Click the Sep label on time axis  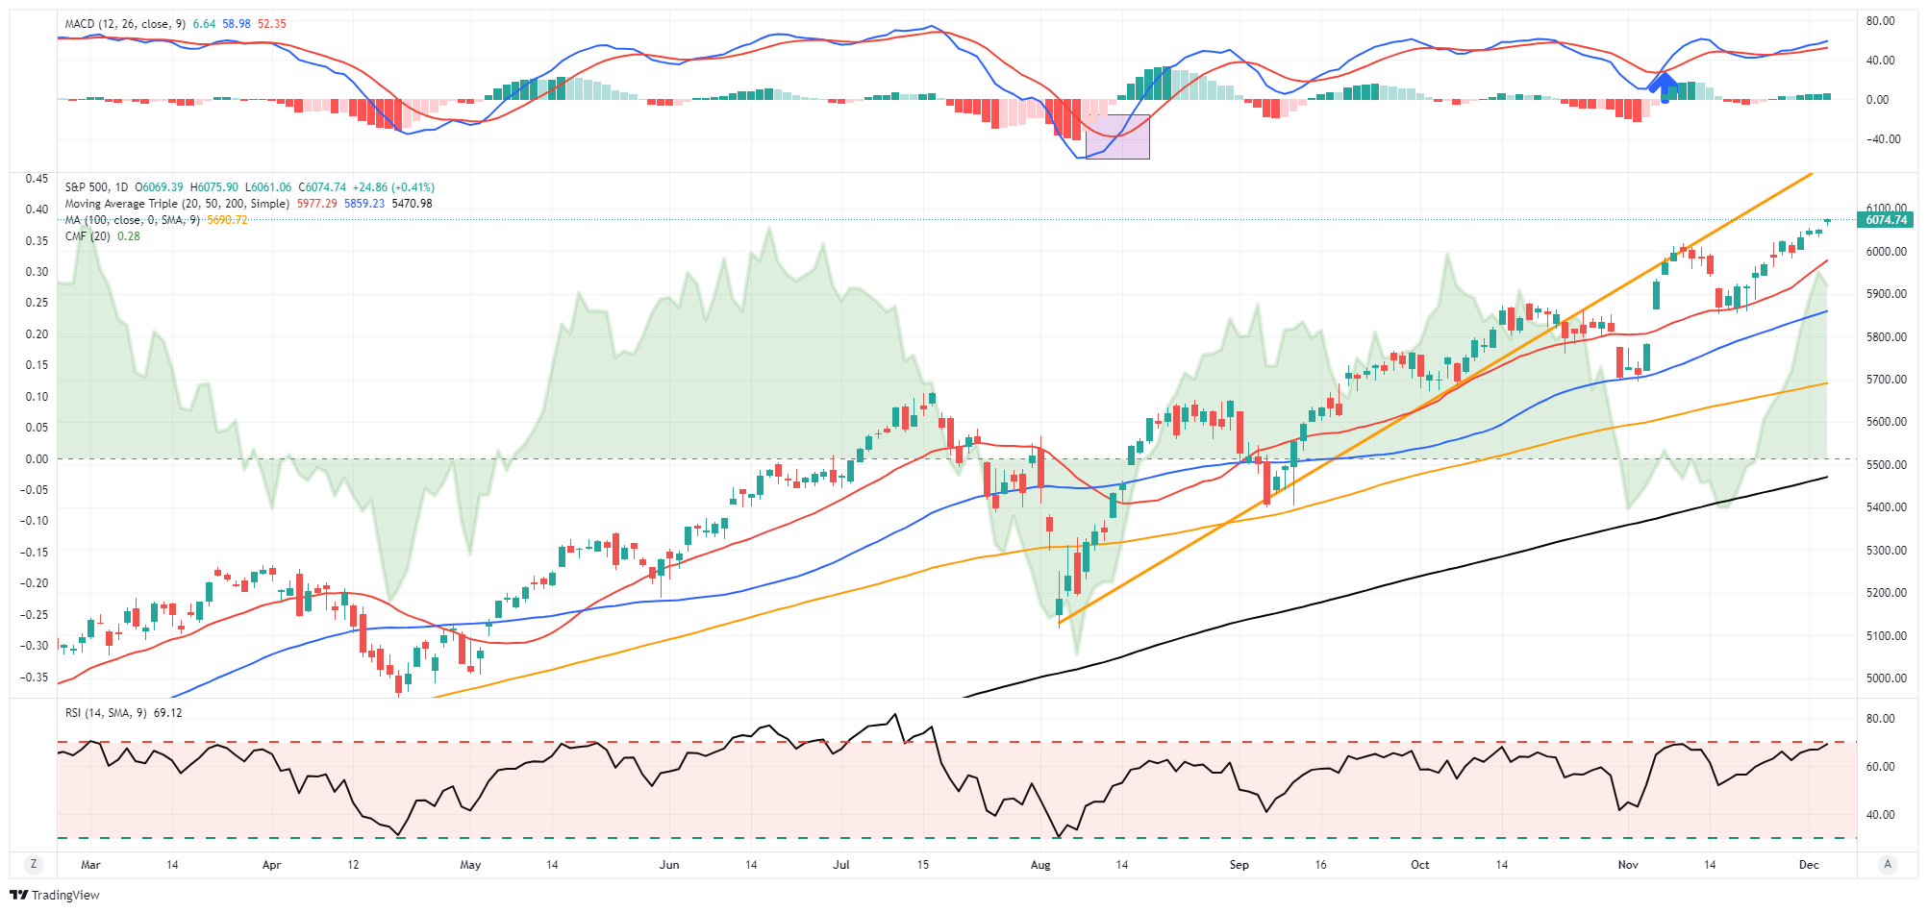pyautogui.click(x=1239, y=865)
